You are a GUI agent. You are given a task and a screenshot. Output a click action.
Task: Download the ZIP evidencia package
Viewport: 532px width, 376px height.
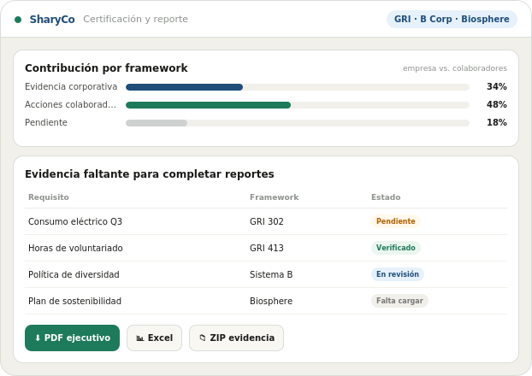point(236,338)
